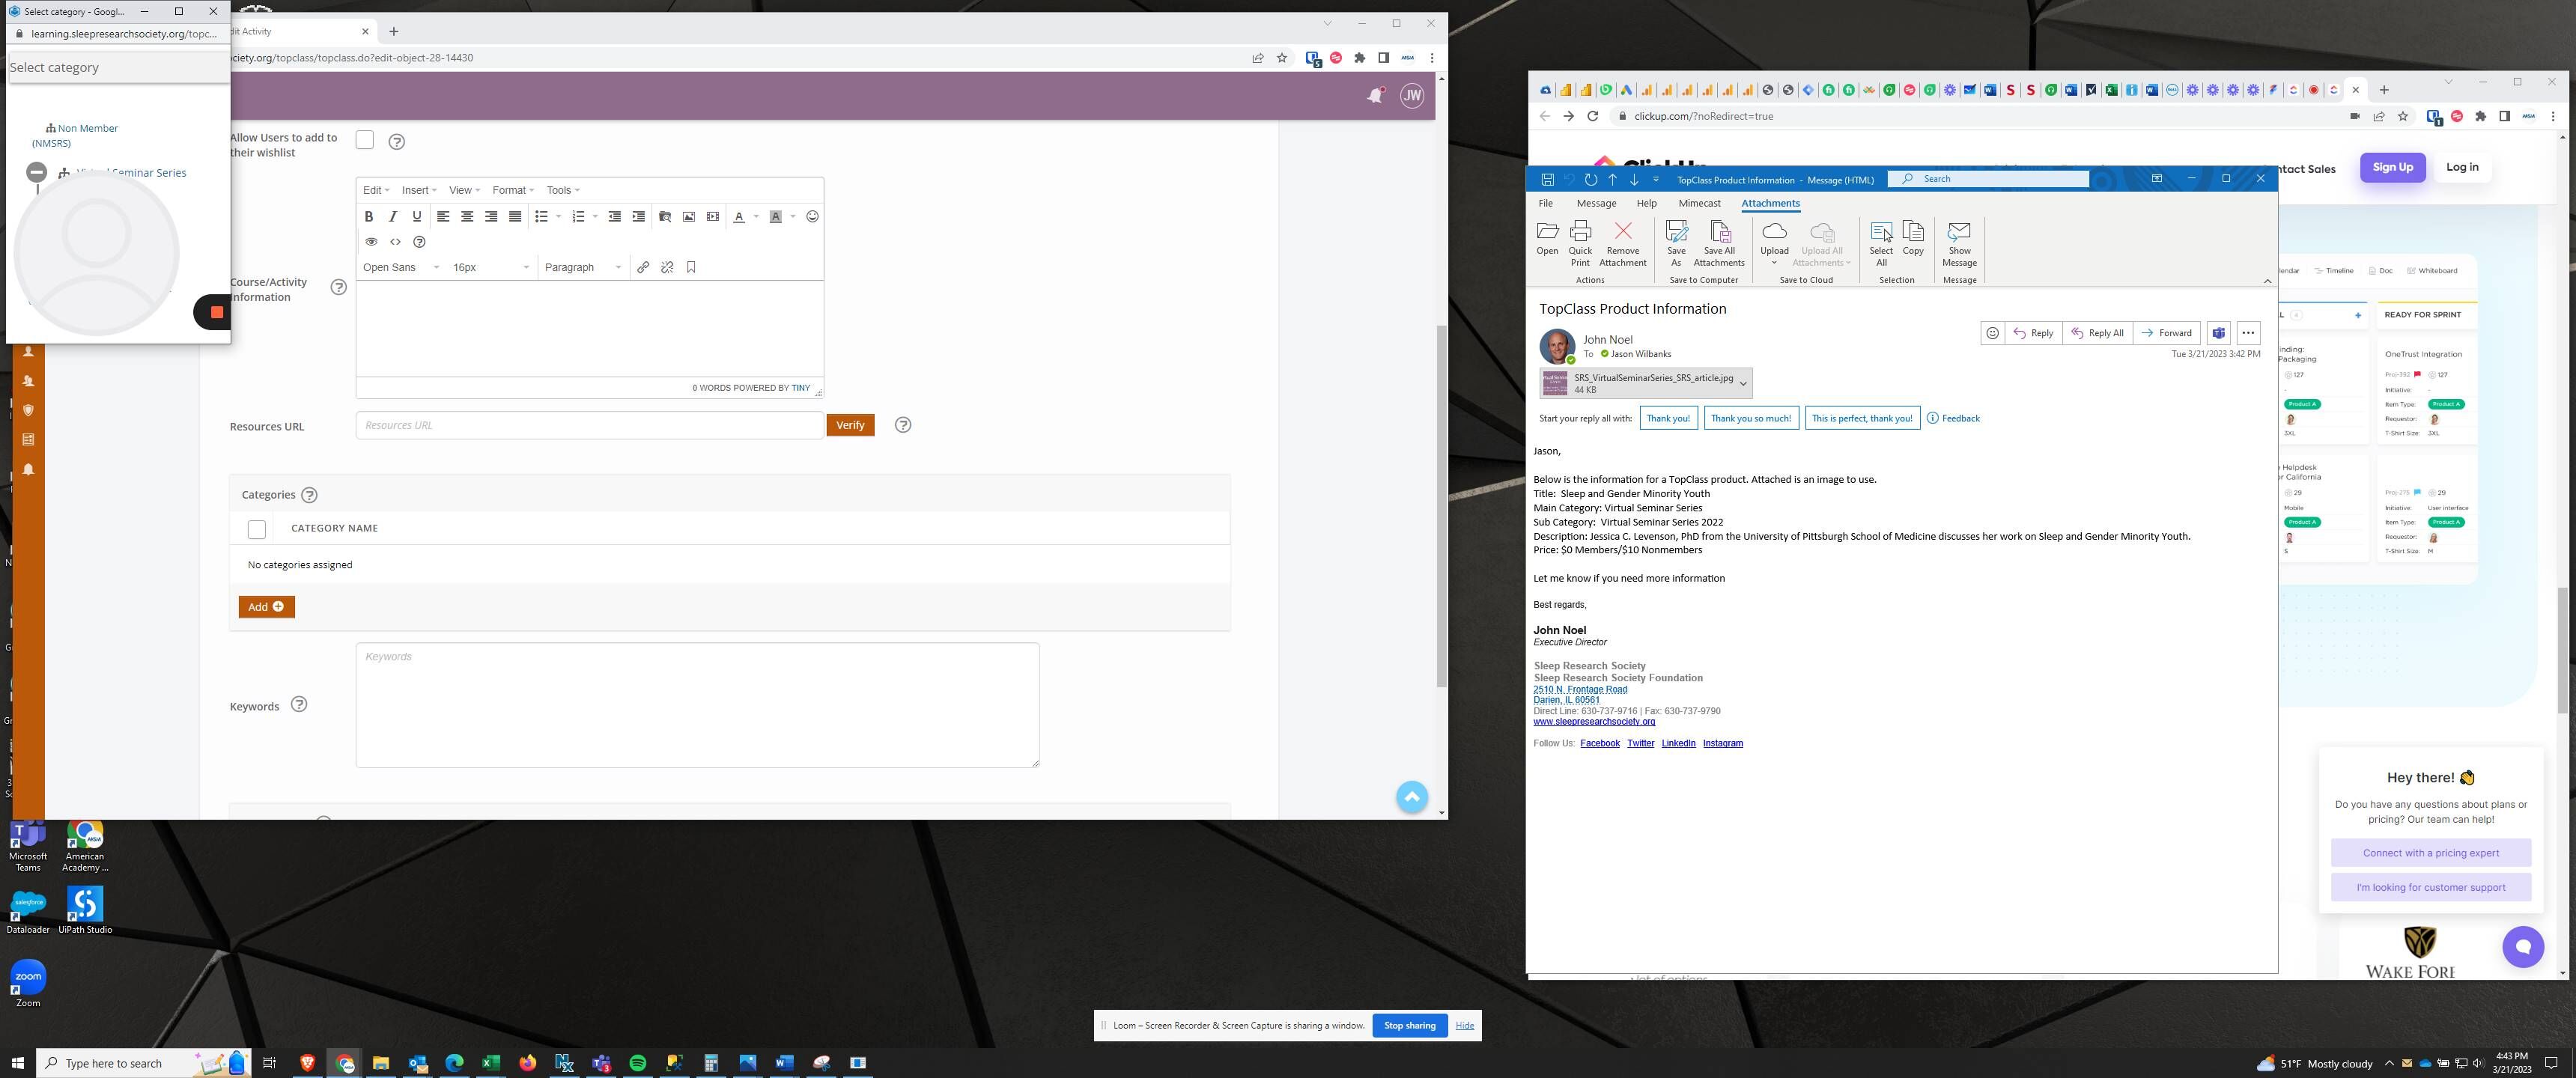Check Allow Users to add to wishlist
The height and width of the screenshot is (1078, 2576).
pyautogui.click(x=365, y=140)
